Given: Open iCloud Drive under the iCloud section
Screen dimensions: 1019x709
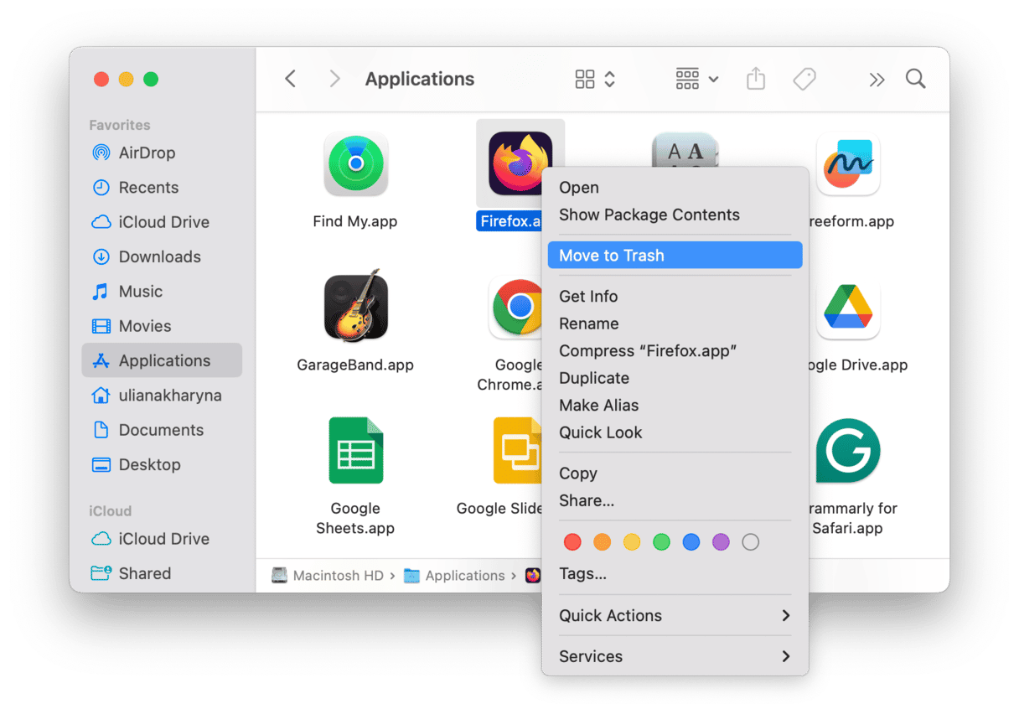Looking at the screenshot, I should click(x=162, y=539).
